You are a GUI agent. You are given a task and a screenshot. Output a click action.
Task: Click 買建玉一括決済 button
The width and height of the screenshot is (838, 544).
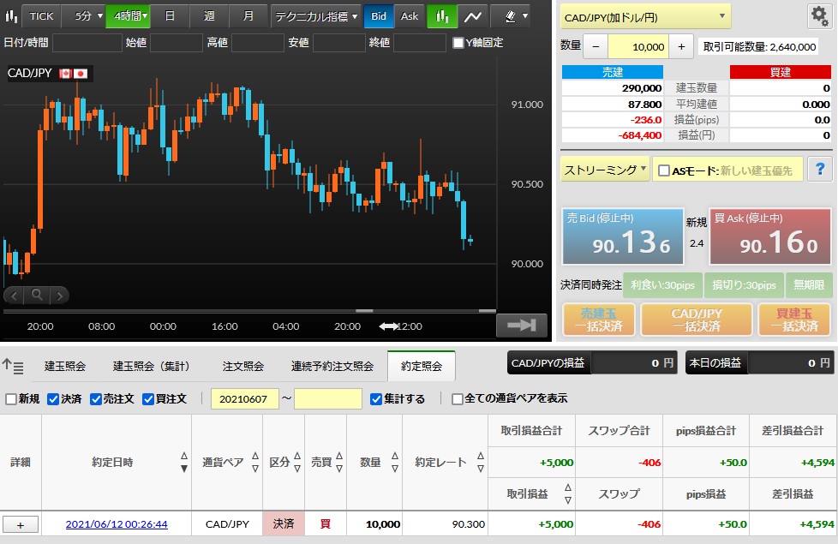[x=794, y=320]
